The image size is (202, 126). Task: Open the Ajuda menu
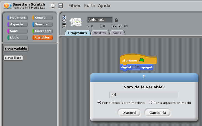(104, 6)
